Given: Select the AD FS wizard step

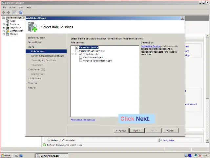Looking at the screenshot, I should pyautogui.click(x=31, y=47).
